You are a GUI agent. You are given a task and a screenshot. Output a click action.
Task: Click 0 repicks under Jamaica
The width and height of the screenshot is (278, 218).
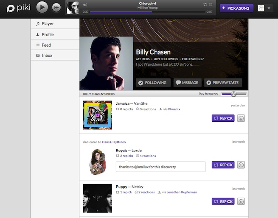[x=125, y=109]
